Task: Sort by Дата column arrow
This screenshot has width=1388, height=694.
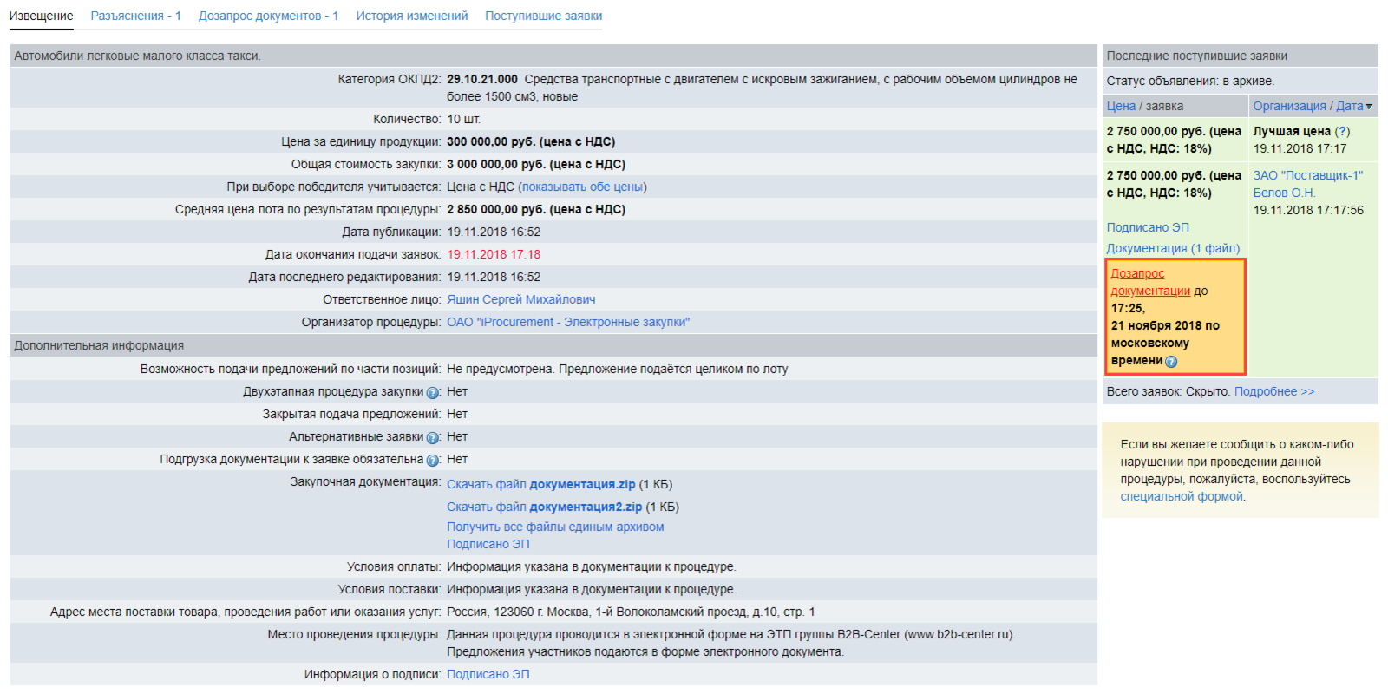Action: 1369,107
